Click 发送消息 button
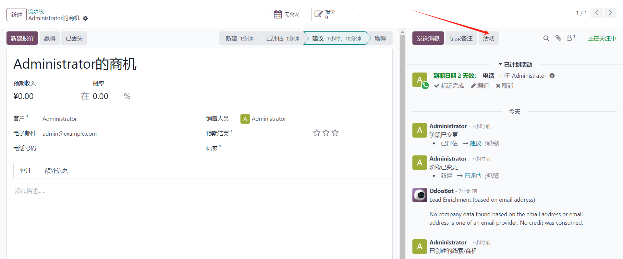The width and height of the screenshot is (623, 259). (x=428, y=38)
